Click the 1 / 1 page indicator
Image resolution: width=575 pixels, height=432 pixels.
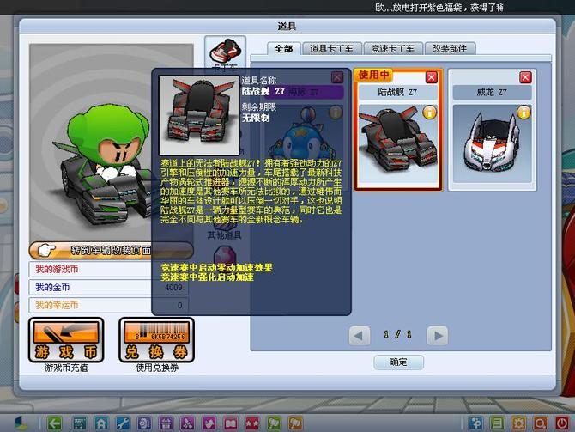(398, 334)
